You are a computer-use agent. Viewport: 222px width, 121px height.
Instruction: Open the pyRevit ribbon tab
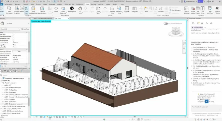click(108, 4)
